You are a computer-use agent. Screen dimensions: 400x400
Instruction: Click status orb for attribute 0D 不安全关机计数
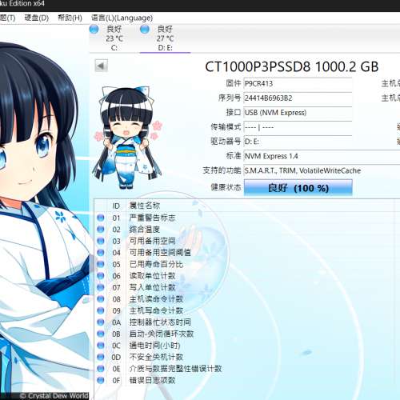pos(101,357)
